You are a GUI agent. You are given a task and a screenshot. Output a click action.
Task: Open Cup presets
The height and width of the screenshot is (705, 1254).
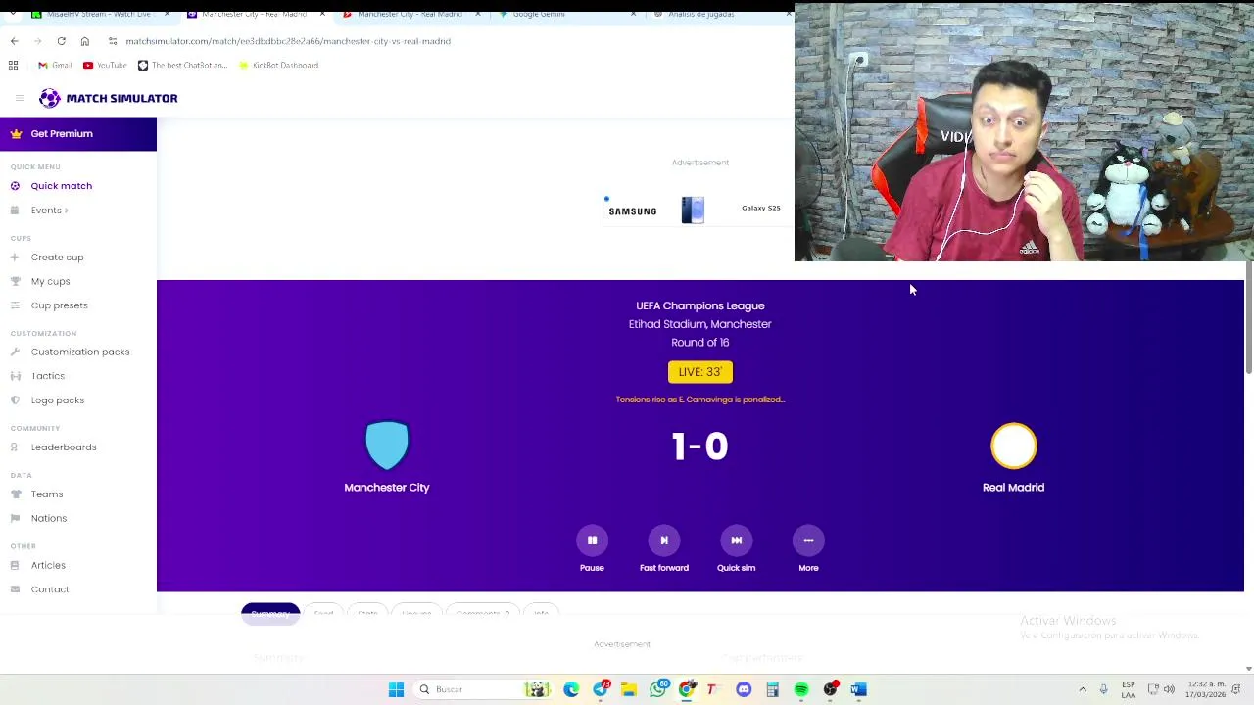[x=59, y=305]
